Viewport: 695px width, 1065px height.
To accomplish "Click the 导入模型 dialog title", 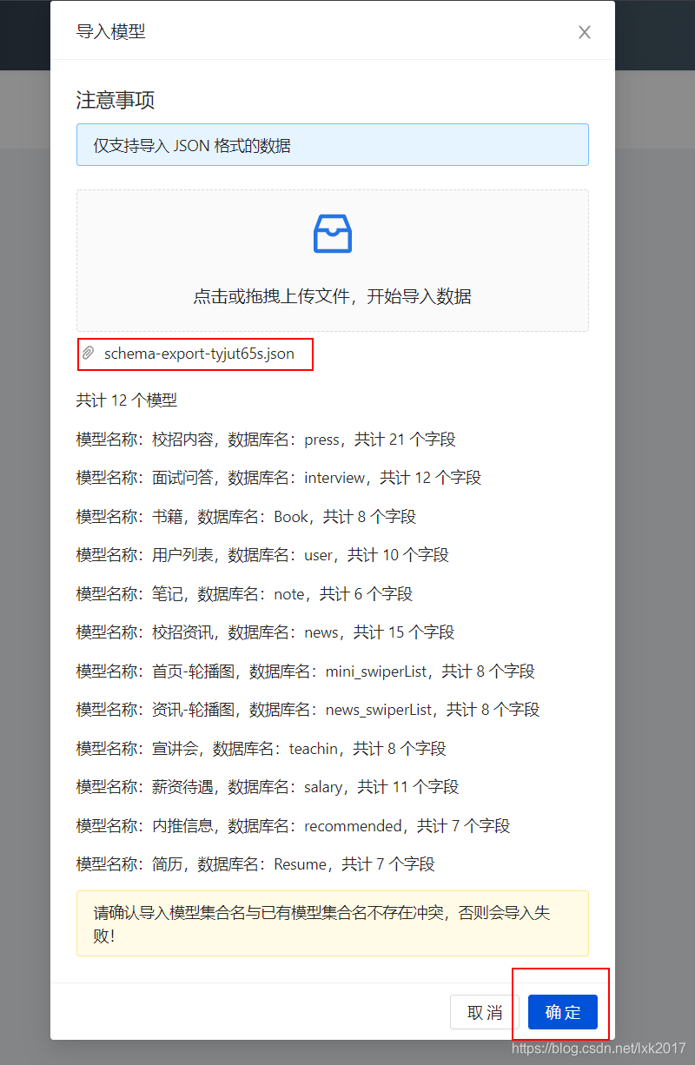I will [111, 32].
